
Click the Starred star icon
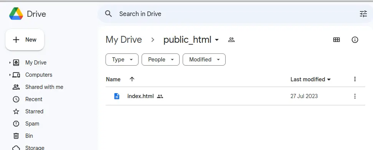[x=16, y=111]
